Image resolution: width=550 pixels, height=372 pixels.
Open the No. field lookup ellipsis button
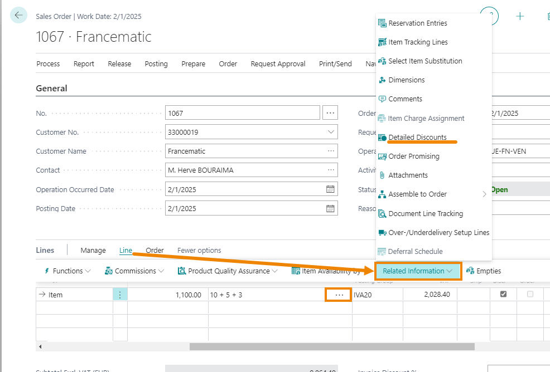click(330, 113)
